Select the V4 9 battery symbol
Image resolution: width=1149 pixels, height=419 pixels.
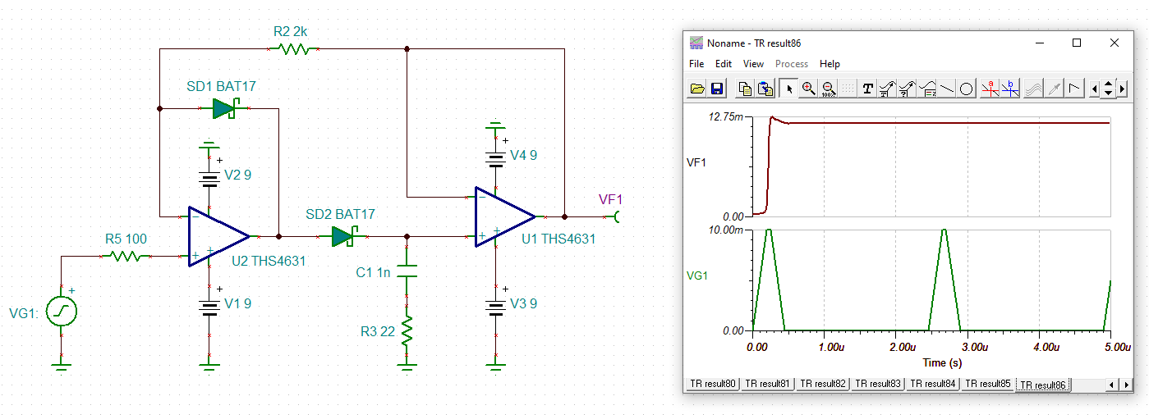(495, 159)
